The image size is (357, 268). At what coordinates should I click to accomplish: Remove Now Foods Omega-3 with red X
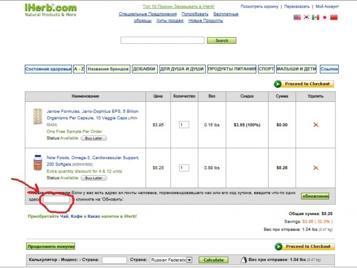click(x=316, y=168)
